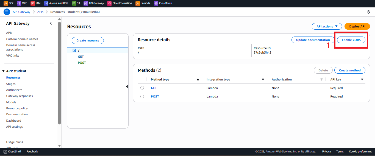The width and height of the screenshot is (375, 156).
Task: Open the POST link in the Methods table
Action: 155,96
